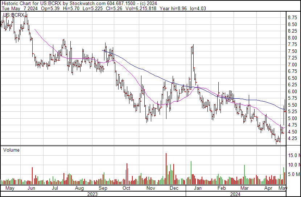Click the 4.50 price axis label
This screenshot has height=197, width=301.
pos(293,132)
